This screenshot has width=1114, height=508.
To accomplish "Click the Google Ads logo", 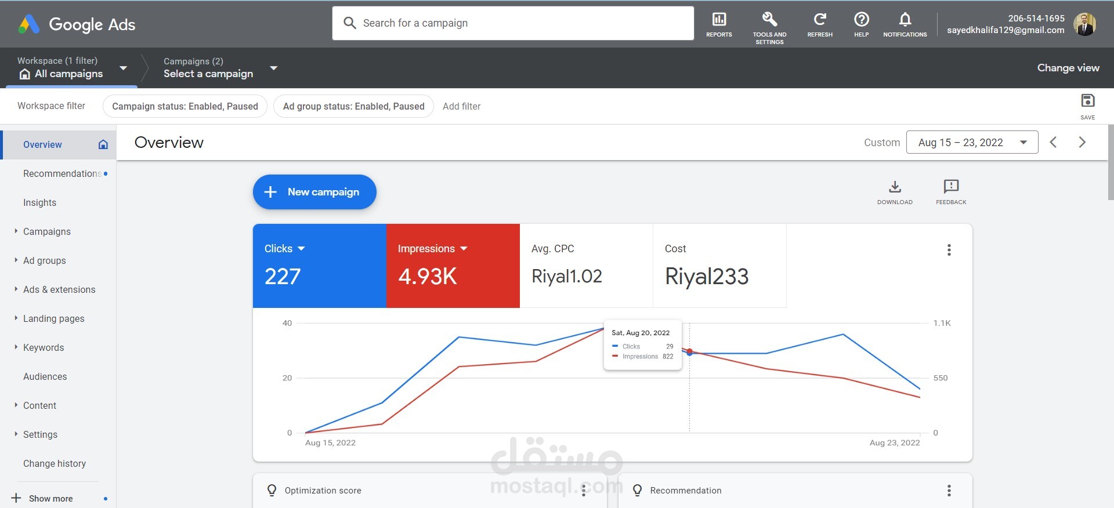I will coord(76,24).
